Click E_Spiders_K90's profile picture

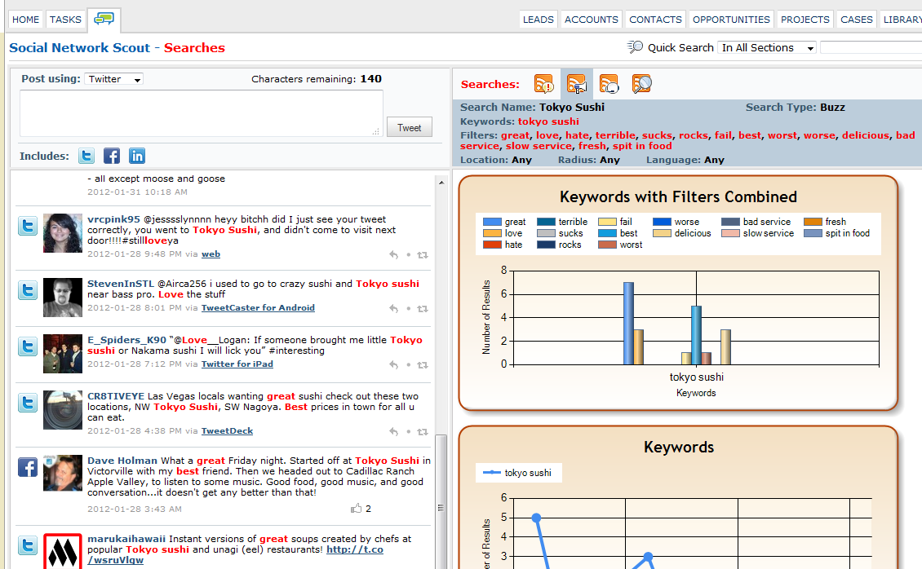(62, 354)
